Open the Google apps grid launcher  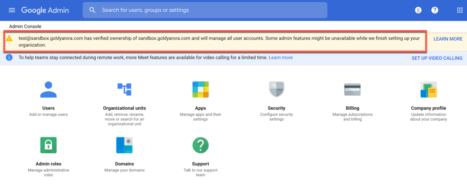tap(460, 10)
